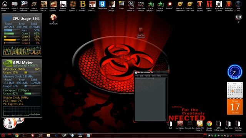Launch Source Filmmaker shortcut

coord(34,6)
